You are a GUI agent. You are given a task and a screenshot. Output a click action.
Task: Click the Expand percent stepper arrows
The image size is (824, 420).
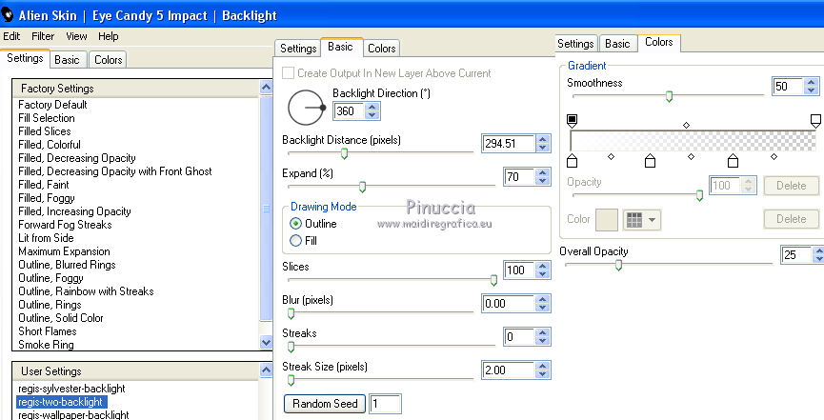pyautogui.click(x=543, y=176)
